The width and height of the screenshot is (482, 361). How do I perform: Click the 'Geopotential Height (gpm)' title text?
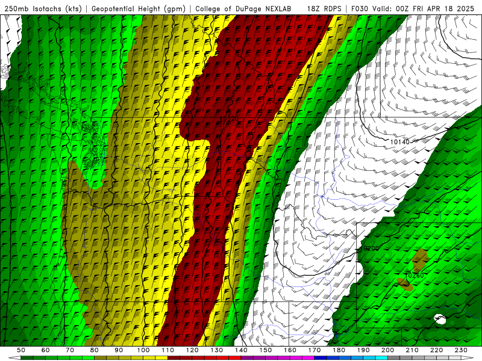coord(139,8)
